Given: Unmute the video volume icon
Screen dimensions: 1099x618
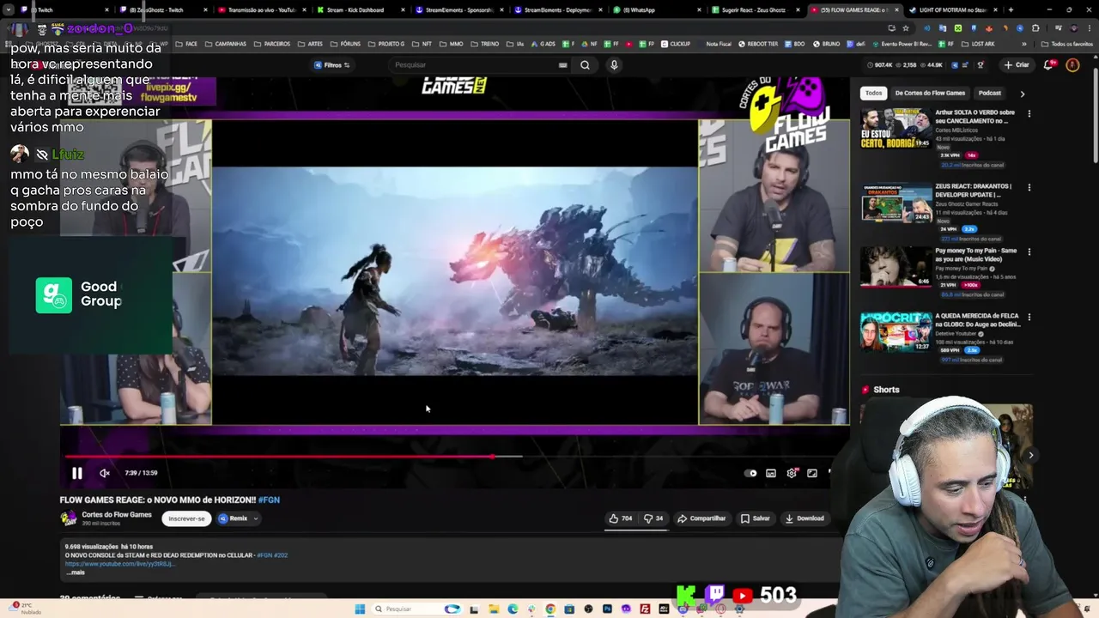Looking at the screenshot, I should pyautogui.click(x=105, y=473).
